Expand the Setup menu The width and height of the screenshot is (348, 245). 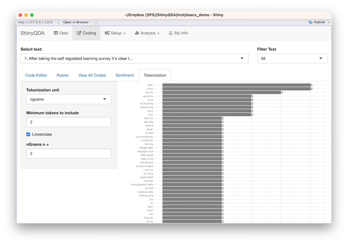pyautogui.click(x=115, y=33)
